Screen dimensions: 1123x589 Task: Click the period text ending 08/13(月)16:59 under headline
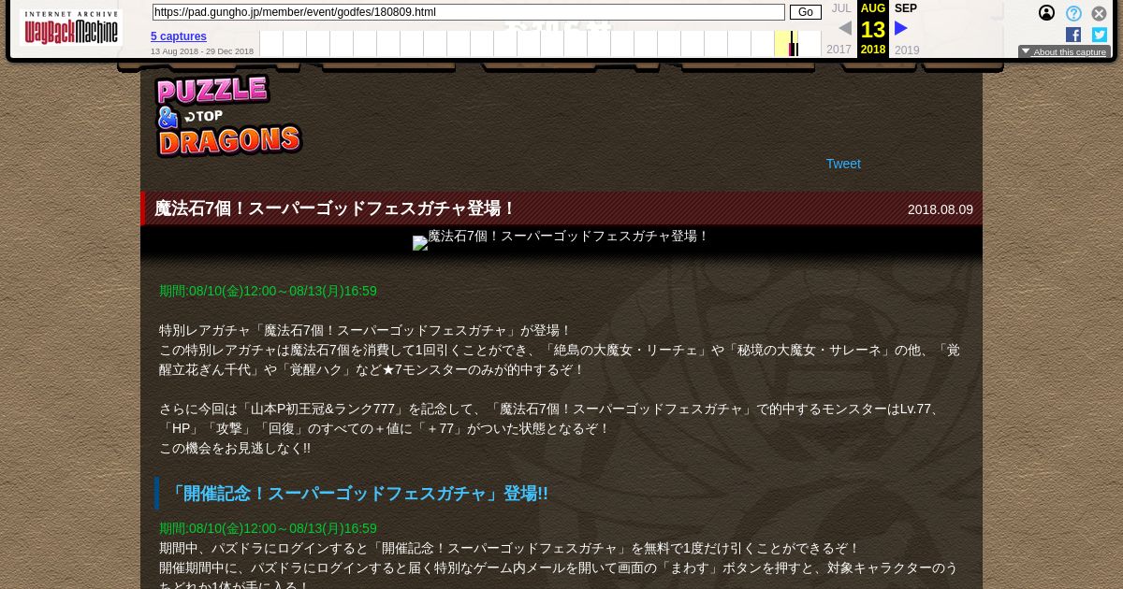click(x=268, y=291)
